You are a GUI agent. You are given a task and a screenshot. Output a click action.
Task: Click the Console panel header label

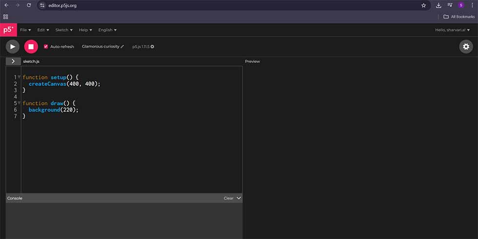(x=15, y=198)
